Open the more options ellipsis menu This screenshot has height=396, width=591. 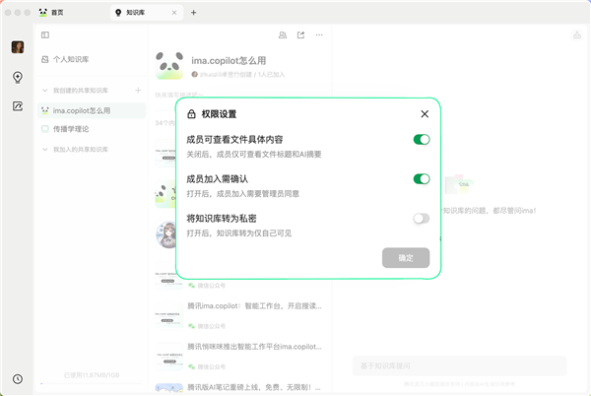point(318,34)
